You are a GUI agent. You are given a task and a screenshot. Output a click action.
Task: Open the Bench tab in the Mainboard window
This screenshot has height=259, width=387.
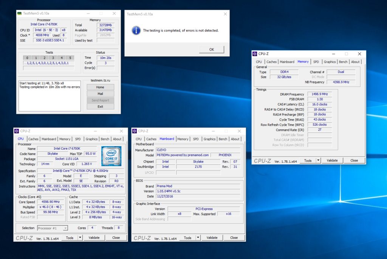click(223, 139)
